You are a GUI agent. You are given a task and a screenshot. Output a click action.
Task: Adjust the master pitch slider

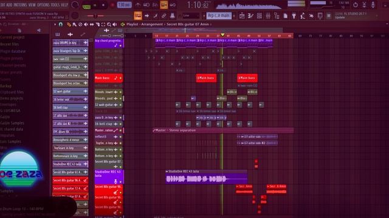(x=95, y=16)
